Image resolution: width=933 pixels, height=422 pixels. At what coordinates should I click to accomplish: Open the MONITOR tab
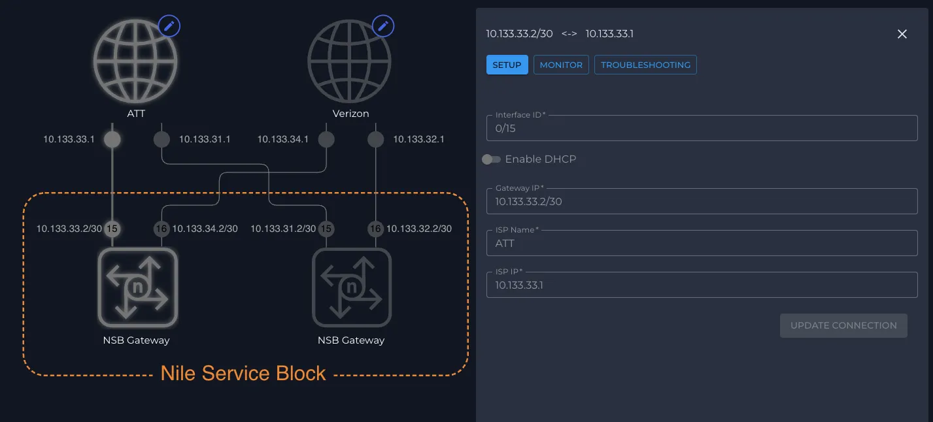tap(561, 65)
